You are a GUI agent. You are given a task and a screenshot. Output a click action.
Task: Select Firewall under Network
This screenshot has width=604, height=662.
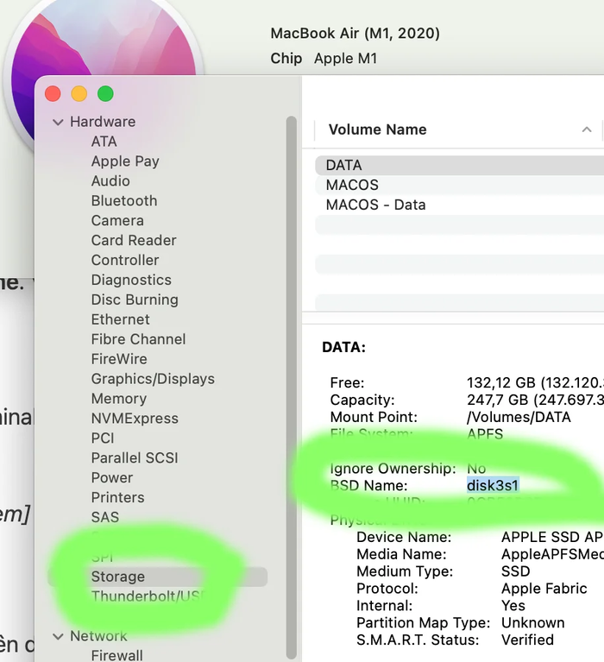coord(116,656)
